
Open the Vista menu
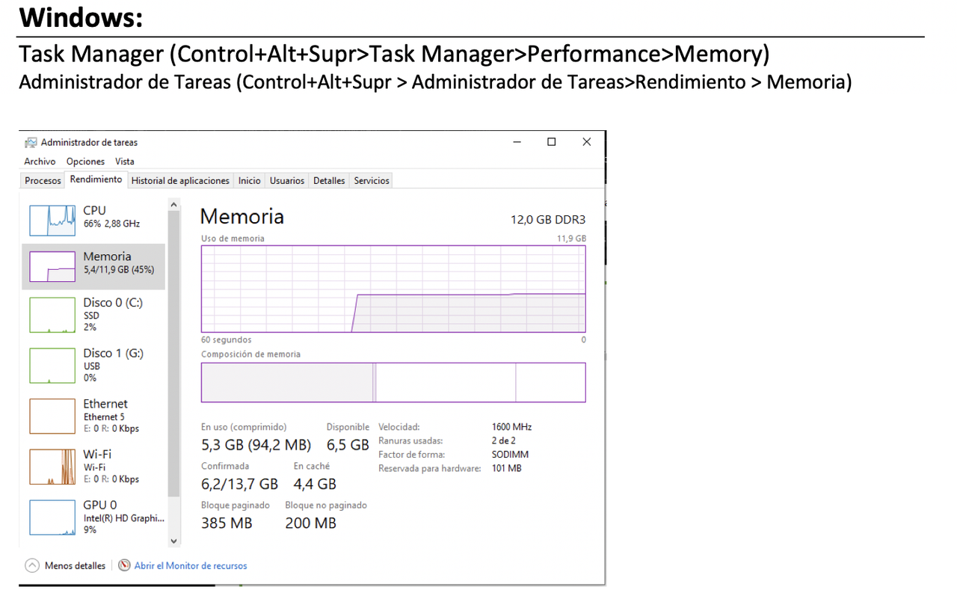124,162
